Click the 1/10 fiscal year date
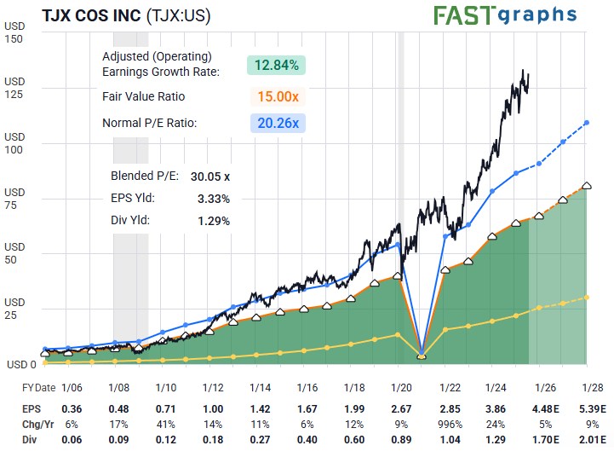This screenshot has height=457, width=614. click(x=166, y=388)
